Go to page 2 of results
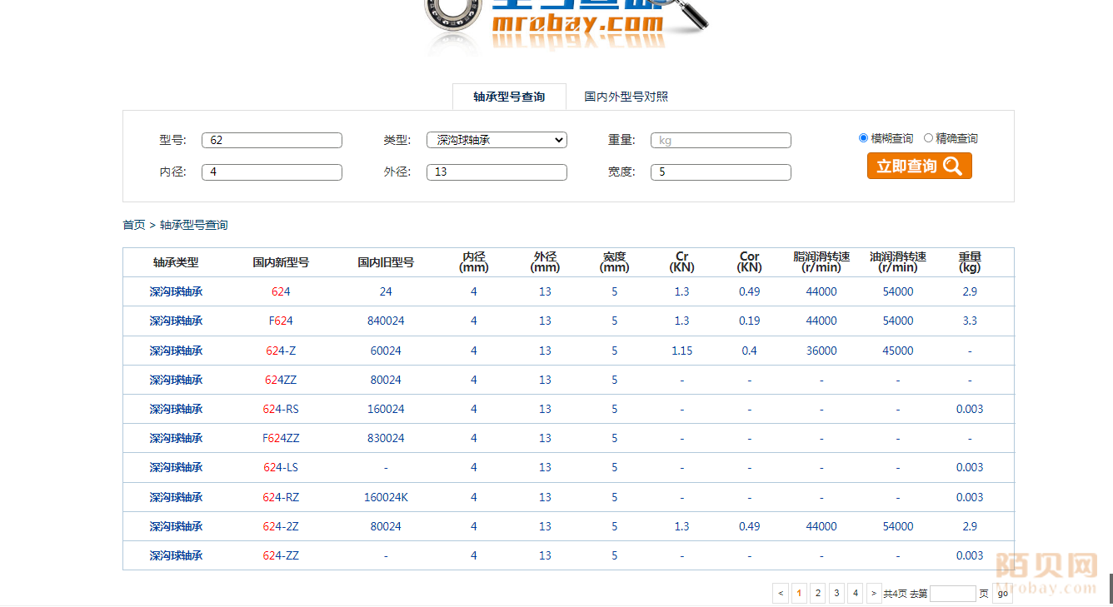Screen dimensions: 1113x607 click(x=818, y=593)
